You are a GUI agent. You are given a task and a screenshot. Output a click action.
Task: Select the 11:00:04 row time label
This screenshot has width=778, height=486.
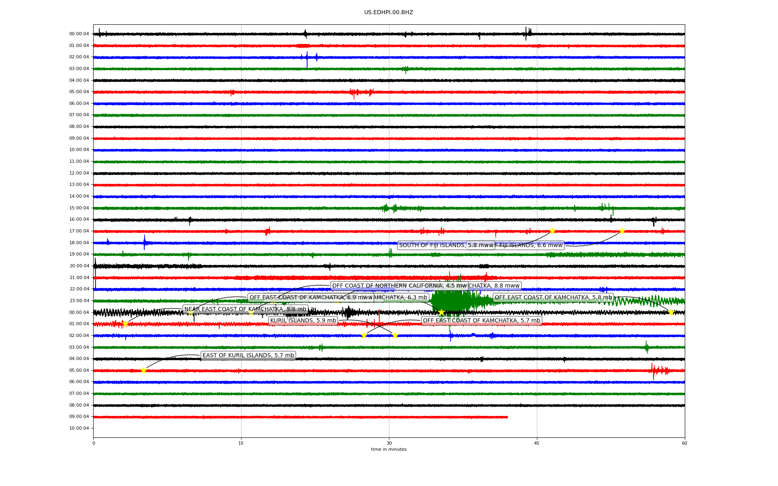[x=79, y=162]
